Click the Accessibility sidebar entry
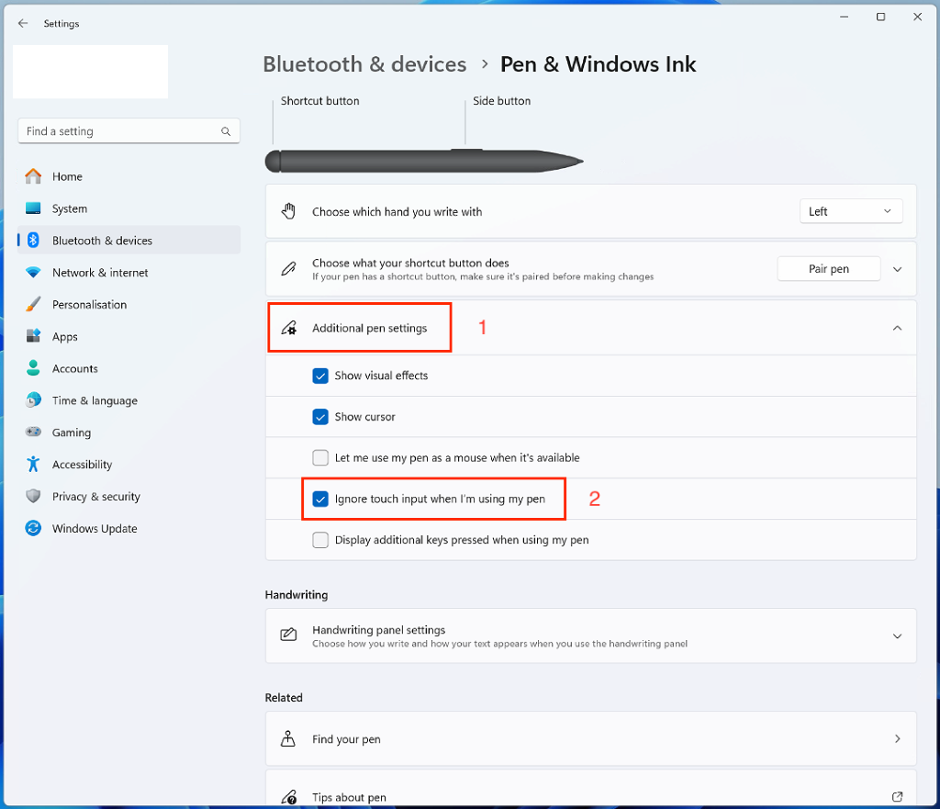Screen dimensions: 940x809 (x=129, y=464)
